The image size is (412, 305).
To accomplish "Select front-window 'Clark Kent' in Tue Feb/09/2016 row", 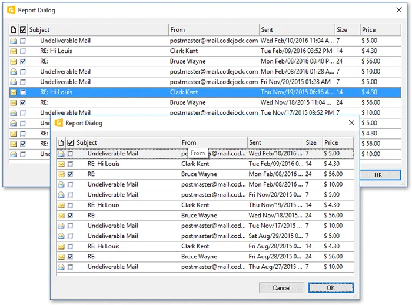I will (195, 164).
